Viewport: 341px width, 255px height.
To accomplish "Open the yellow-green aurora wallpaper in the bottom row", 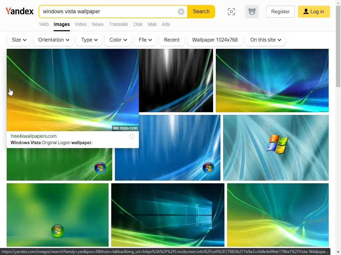I will (278, 215).
